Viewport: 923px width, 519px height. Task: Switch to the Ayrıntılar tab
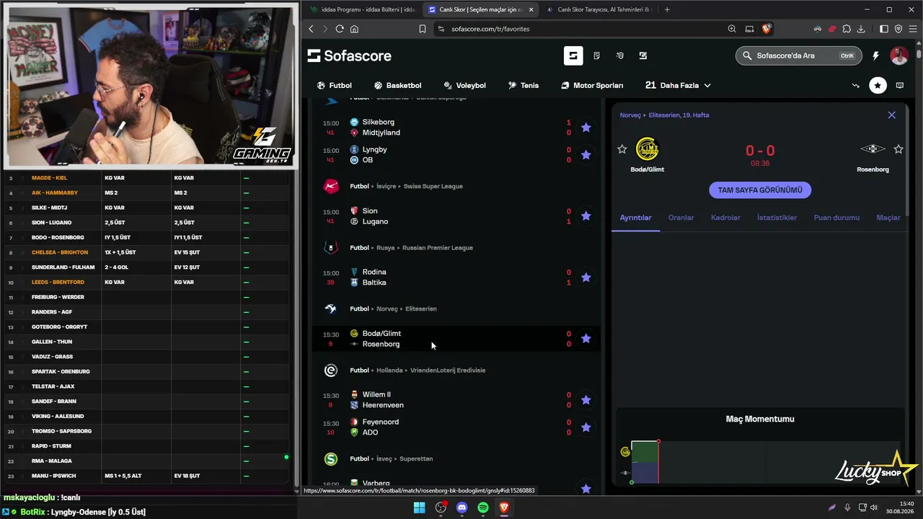pos(635,218)
